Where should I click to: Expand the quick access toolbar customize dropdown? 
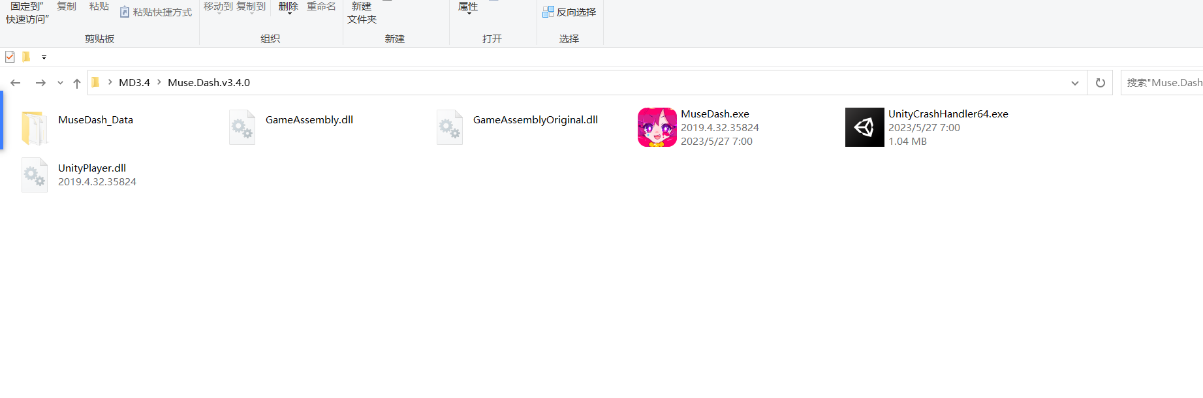[44, 57]
